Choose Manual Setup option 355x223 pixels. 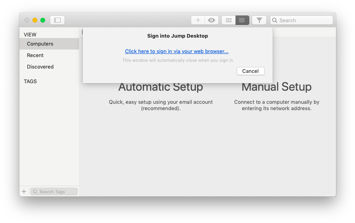(x=276, y=87)
